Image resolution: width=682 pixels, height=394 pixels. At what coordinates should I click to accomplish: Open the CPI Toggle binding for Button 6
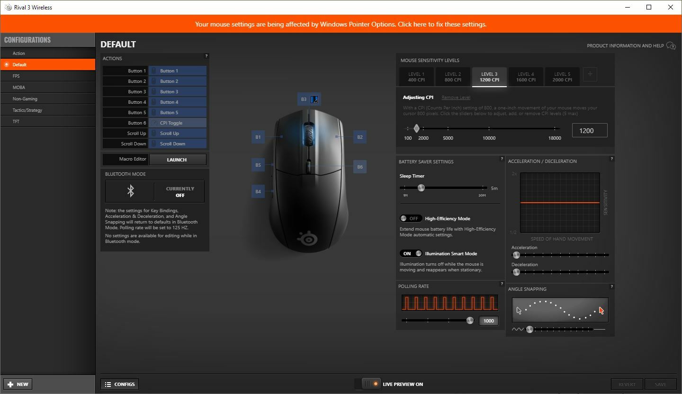click(178, 123)
